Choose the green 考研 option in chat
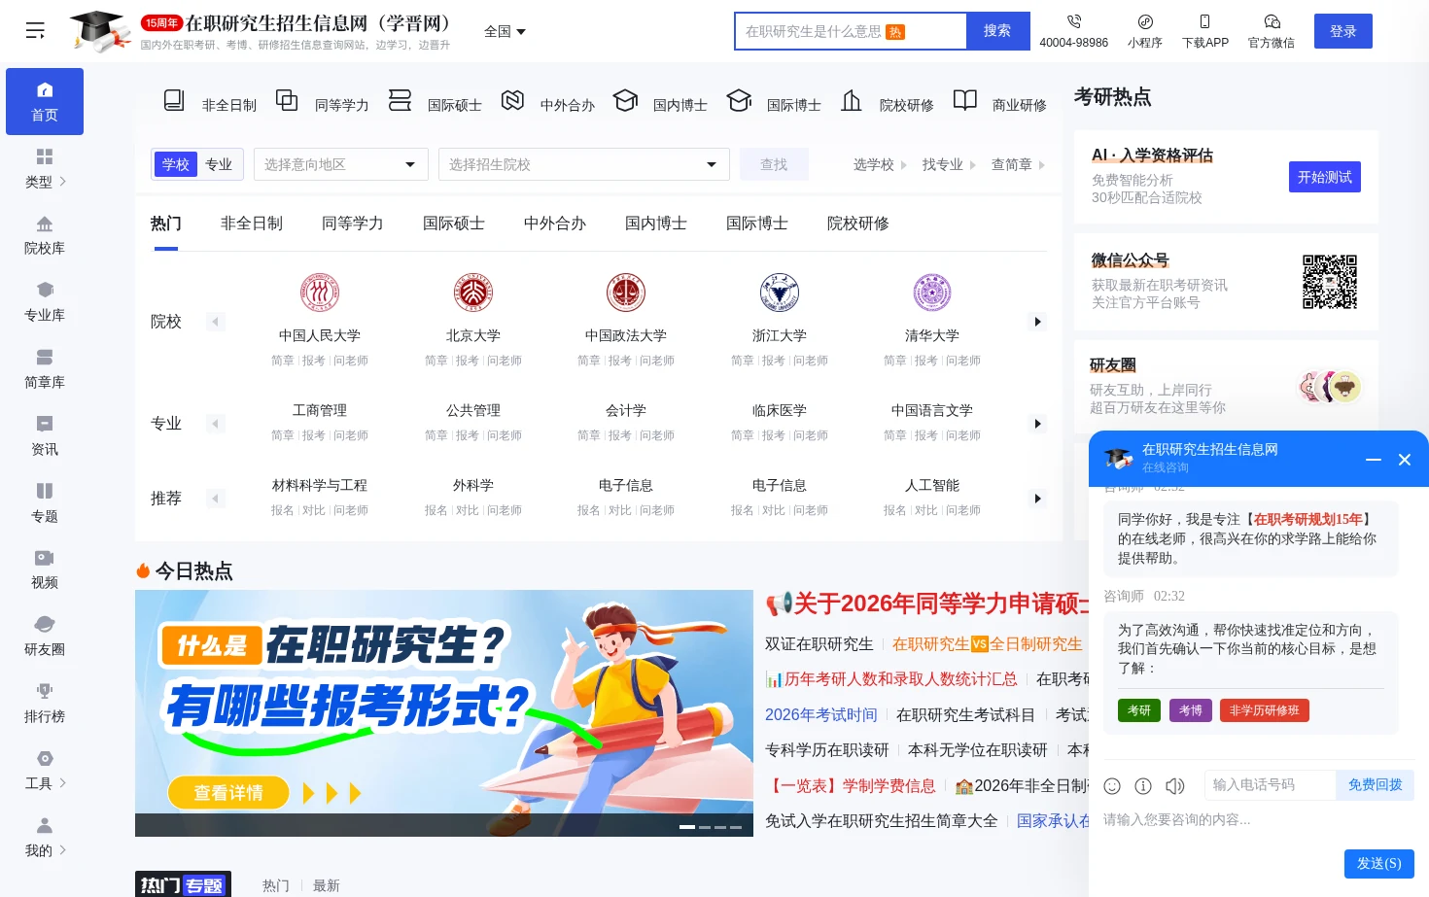 click(x=1139, y=710)
